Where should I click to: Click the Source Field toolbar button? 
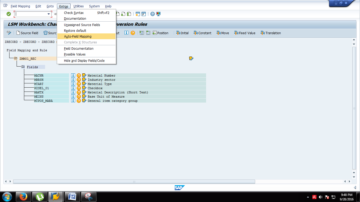click(27, 33)
